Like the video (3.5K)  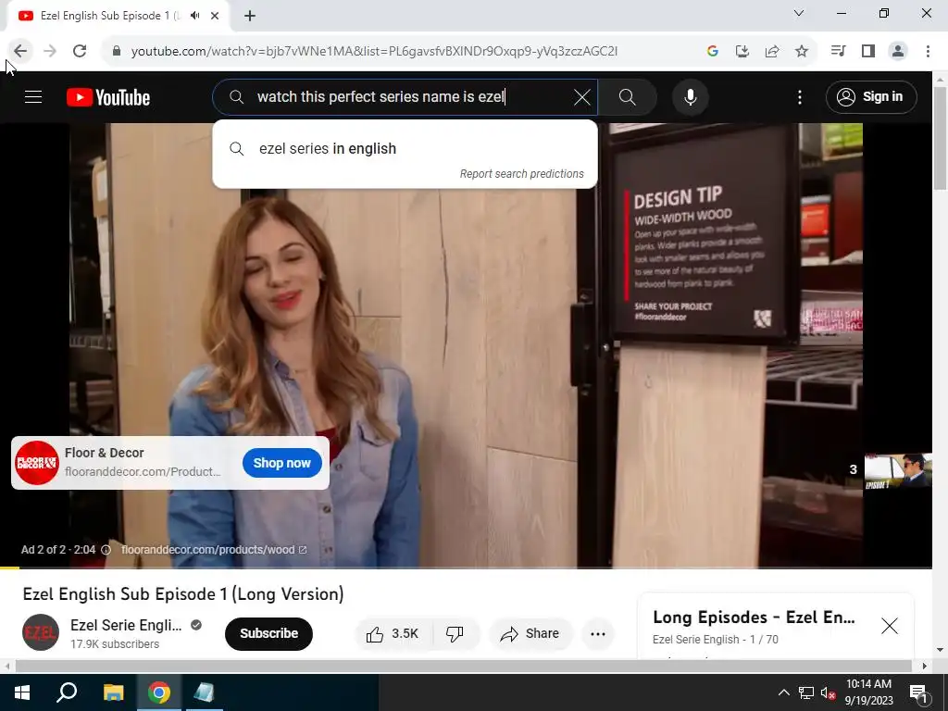click(393, 633)
